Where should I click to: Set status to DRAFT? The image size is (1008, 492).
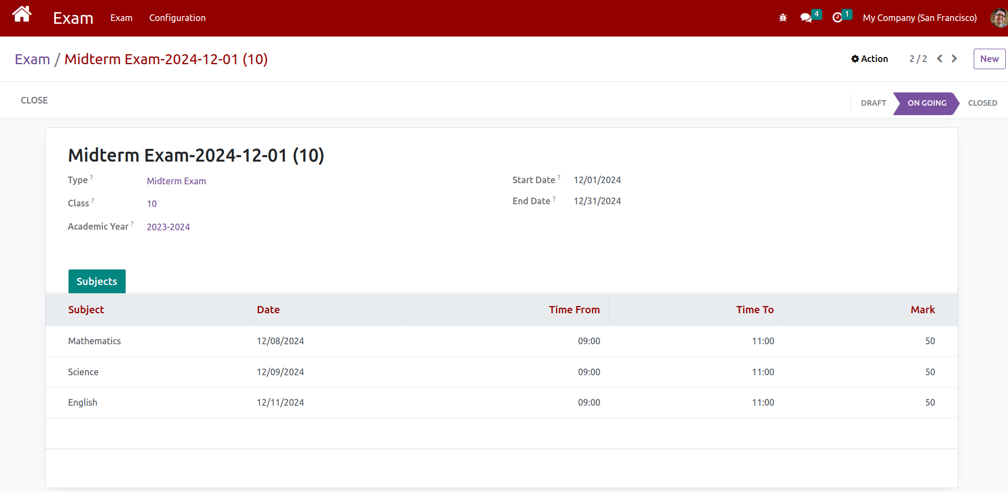point(873,103)
